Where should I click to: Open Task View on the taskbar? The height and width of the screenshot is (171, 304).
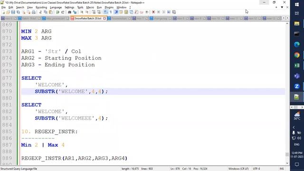pyautogui.click(x=297, y=13)
